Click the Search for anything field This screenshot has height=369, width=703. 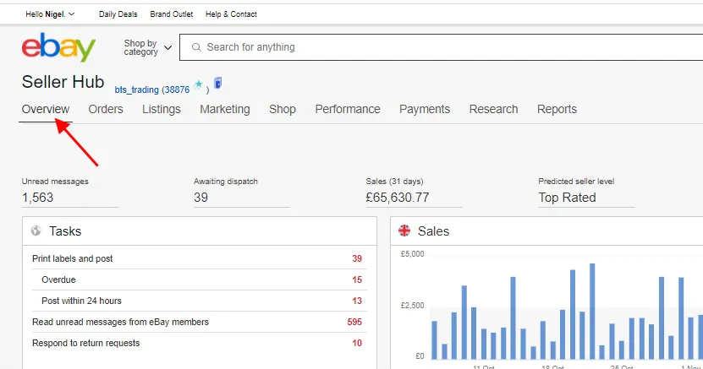[441, 47]
